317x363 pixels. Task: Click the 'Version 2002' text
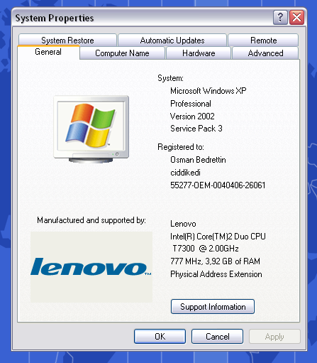tap(192, 117)
